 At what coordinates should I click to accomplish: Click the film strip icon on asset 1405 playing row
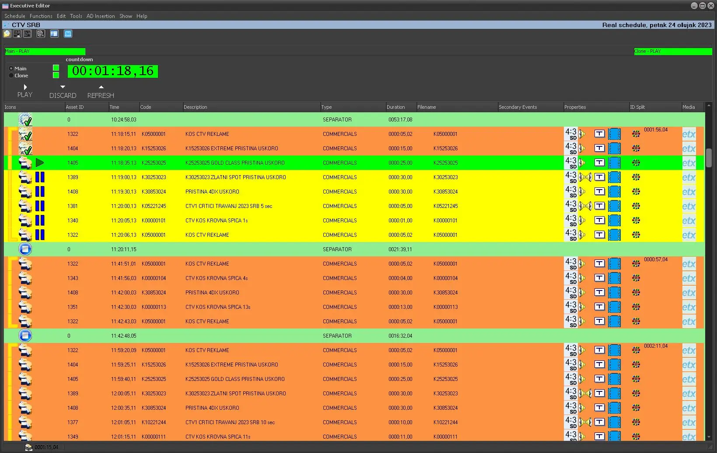(614, 163)
